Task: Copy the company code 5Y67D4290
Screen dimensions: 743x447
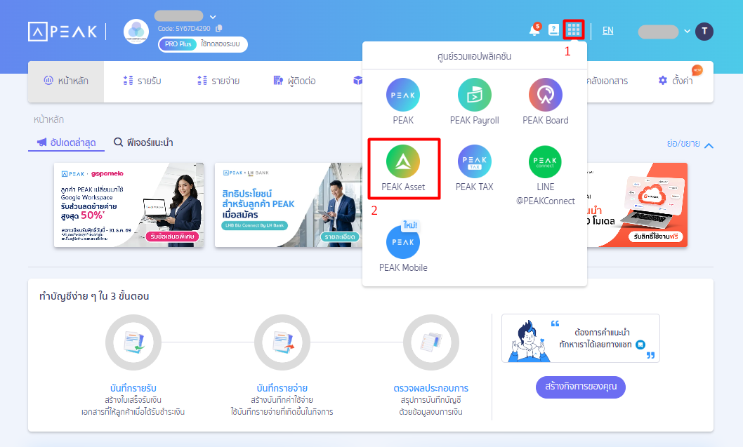Action: [x=219, y=28]
